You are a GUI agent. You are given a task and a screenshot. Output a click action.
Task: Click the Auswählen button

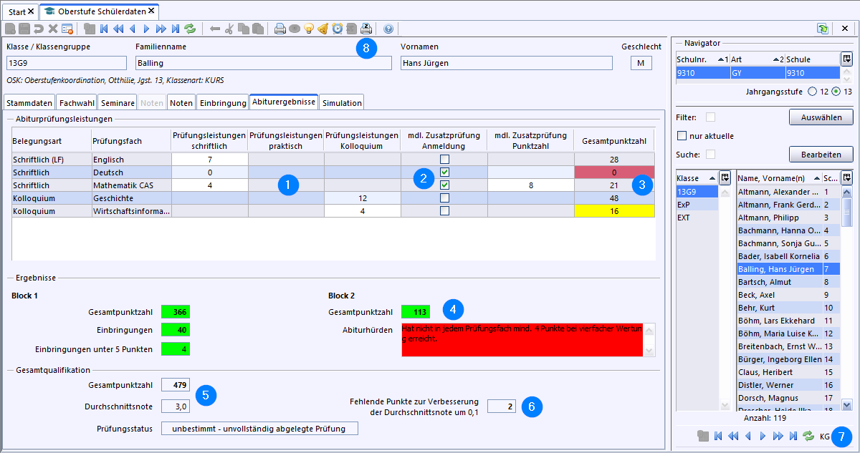pyautogui.click(x=821, y=117)
